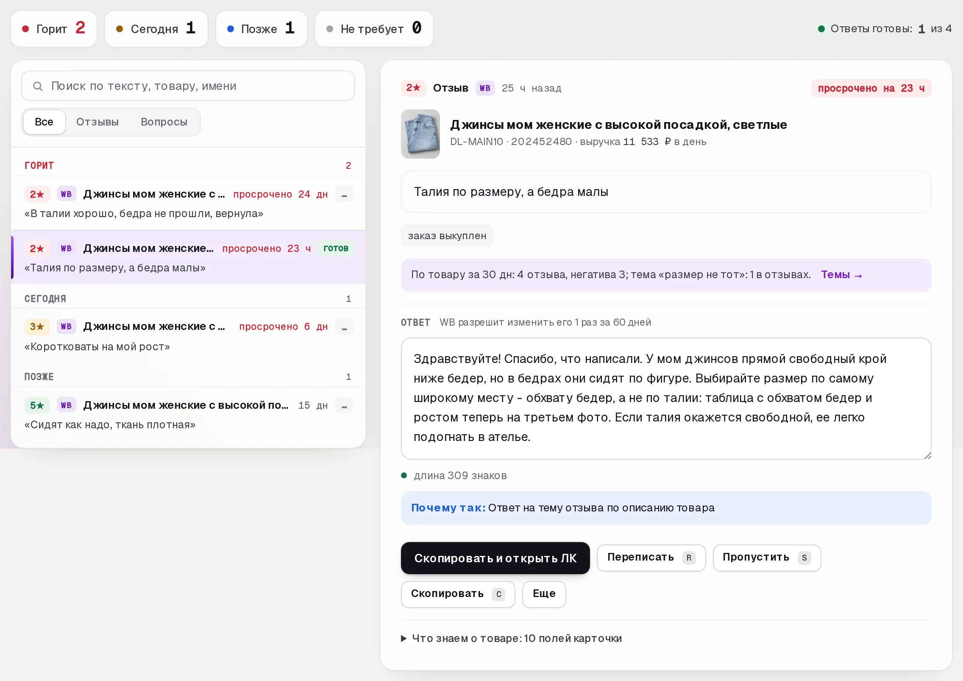Click the длина 309 знаков indicator

(x=454, y=476)
